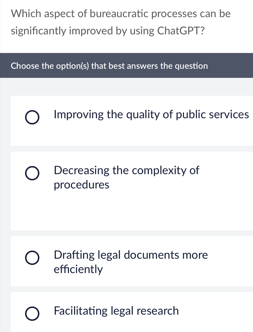The width and height of the screenshot is (253, 332).
Task: Click the question text about bureaucratic processes
Action: [x=120, y=22]
